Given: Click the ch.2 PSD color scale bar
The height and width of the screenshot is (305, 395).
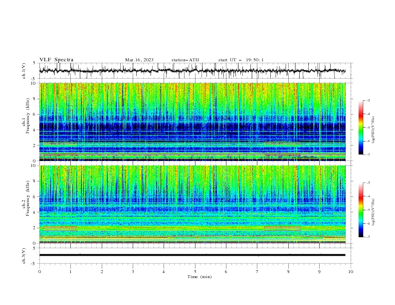Looking at the screenshot, I should coord(361,210).
